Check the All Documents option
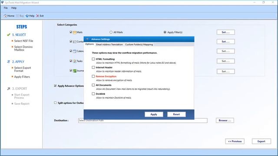Image resolution: width=278 pixels, height=156 pixels. click(93, 85)
